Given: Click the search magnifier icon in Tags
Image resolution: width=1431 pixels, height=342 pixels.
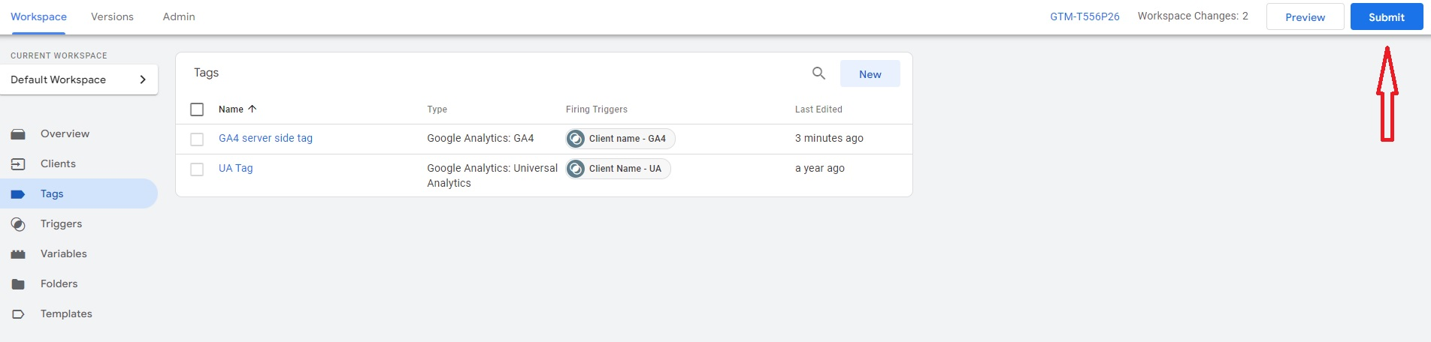Looking at the screenshot, I should [x=818, y=73].
